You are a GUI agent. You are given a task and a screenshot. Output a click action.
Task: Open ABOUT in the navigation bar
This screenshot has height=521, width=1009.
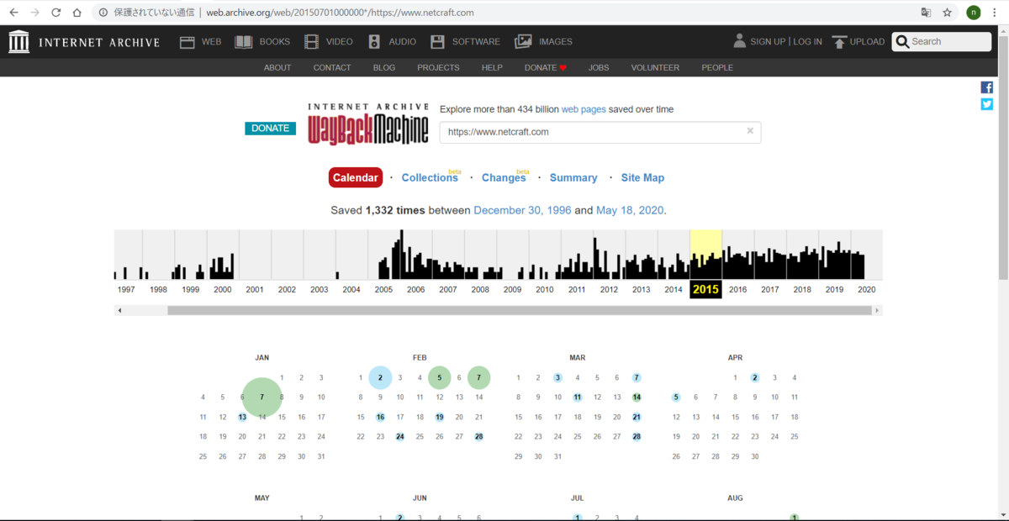(277, 67)
